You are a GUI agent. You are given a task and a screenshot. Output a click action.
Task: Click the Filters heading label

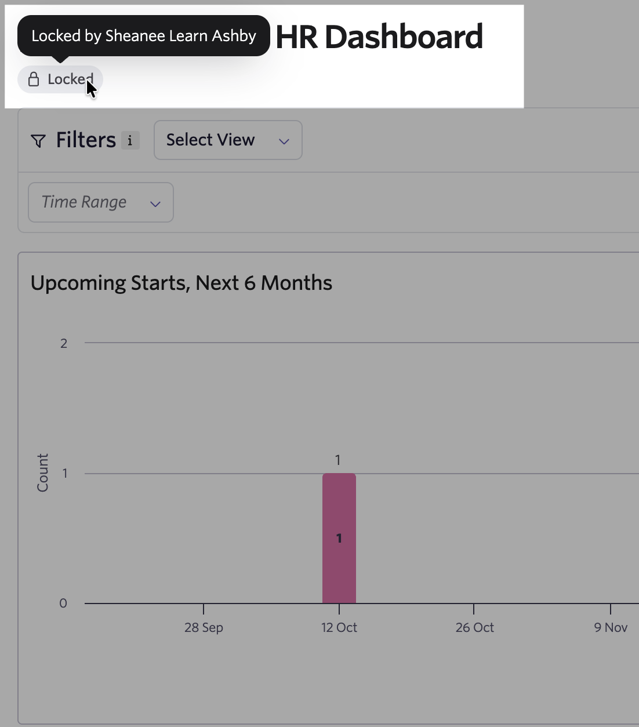coord(86,140)
